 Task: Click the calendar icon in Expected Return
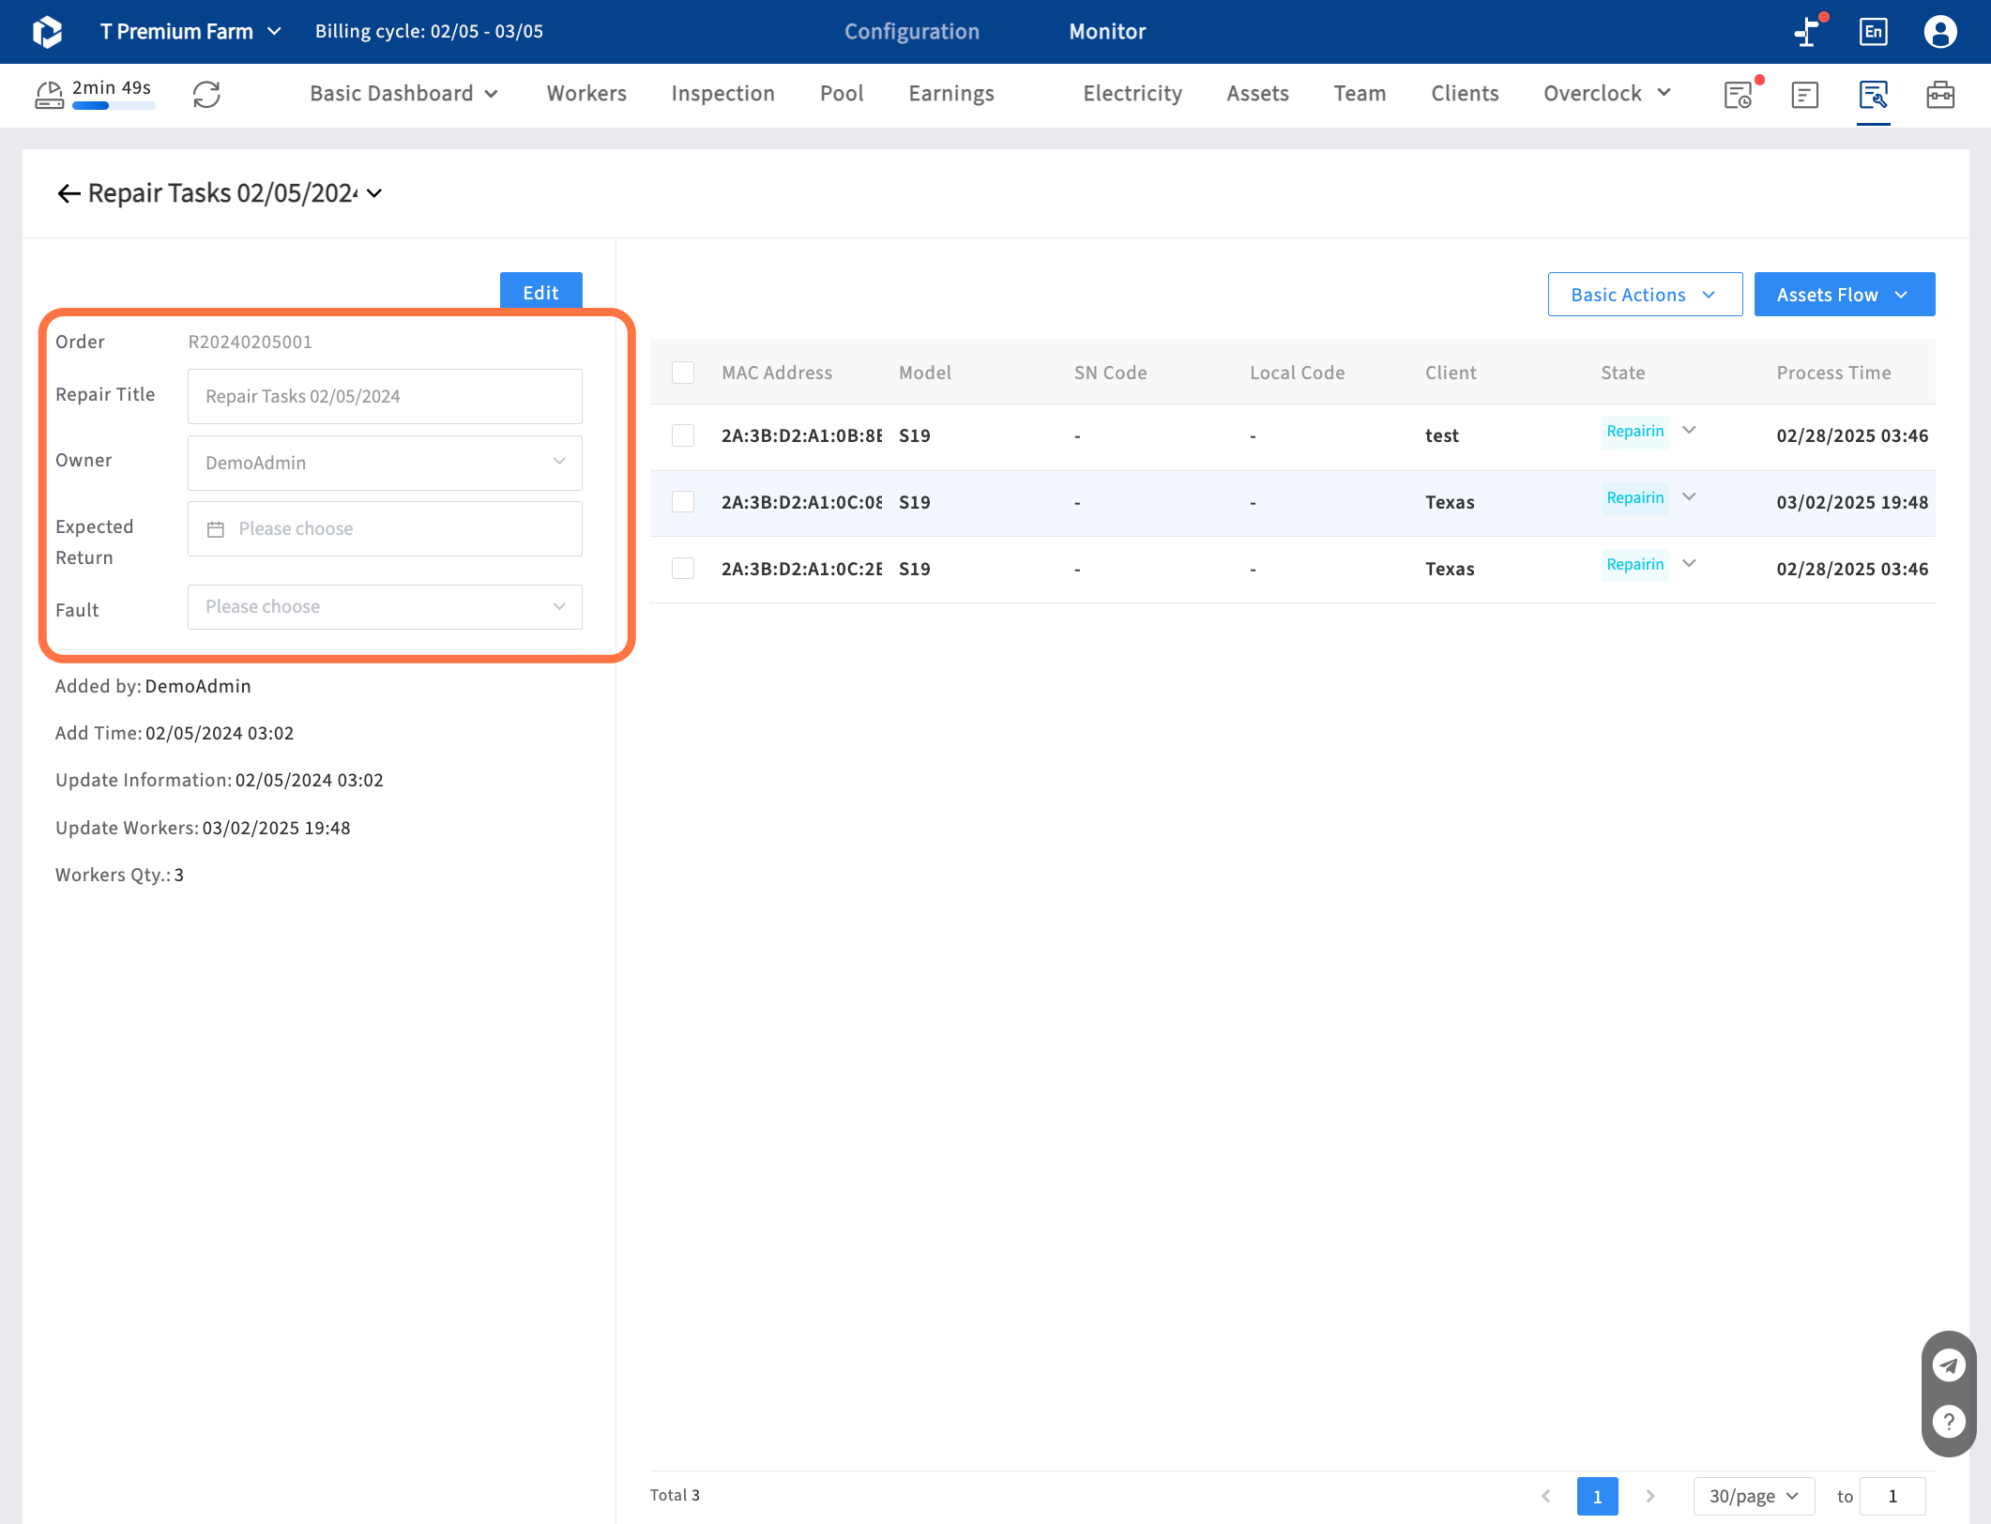tap(216, 529)
